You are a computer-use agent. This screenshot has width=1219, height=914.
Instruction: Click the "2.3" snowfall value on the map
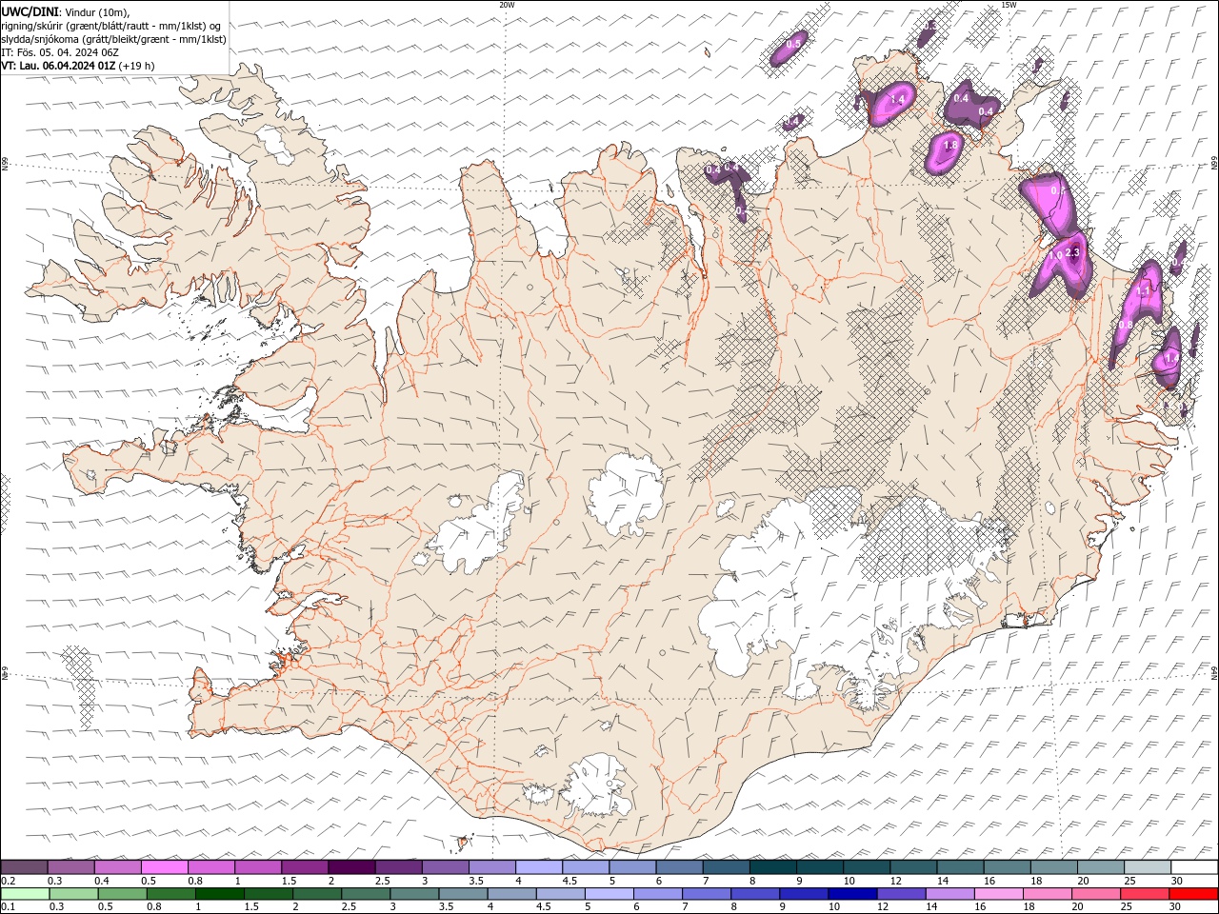[1072, 252]
